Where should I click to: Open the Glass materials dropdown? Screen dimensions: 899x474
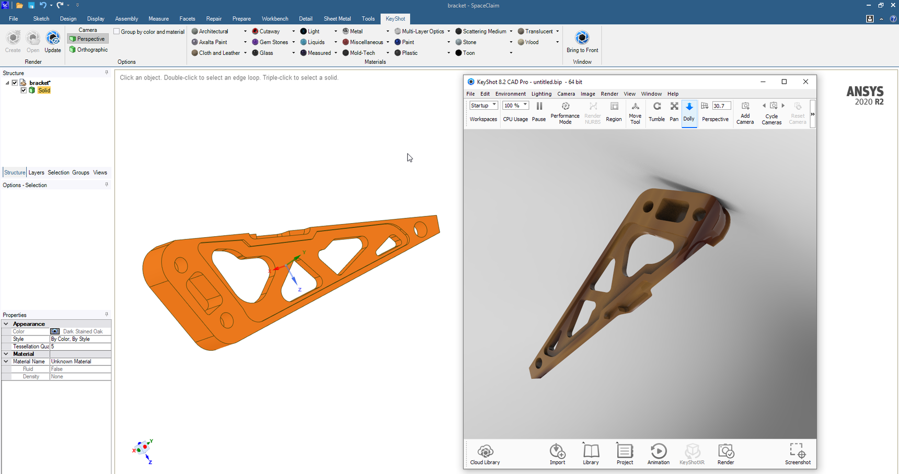point(293,53)
